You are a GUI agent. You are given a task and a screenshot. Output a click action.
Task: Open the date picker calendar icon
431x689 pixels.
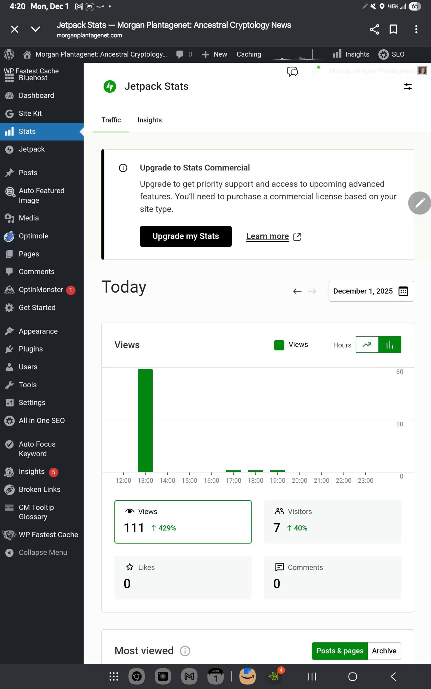(403, 291)
